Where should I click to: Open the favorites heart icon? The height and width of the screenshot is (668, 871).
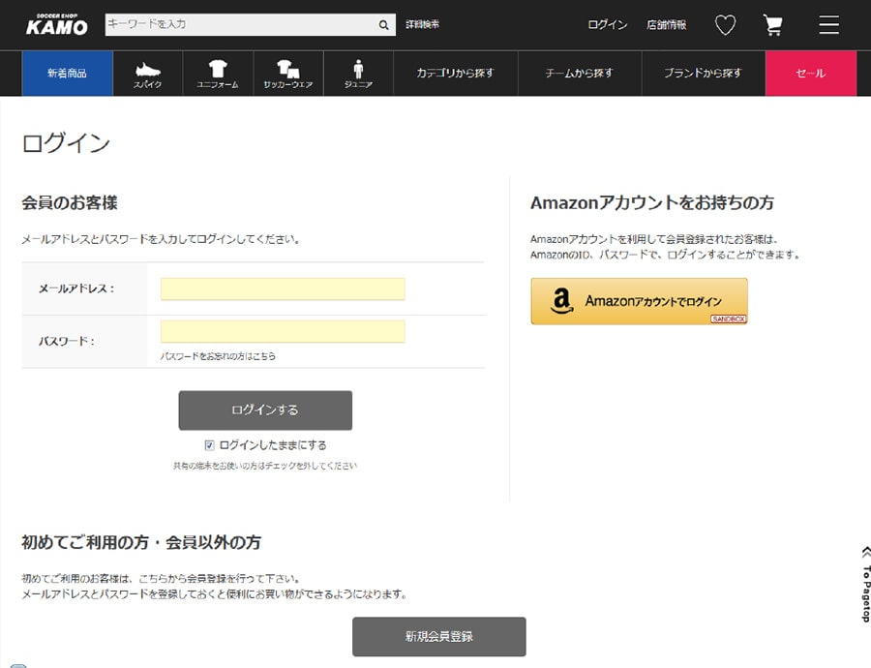click(x=725, y=25)
